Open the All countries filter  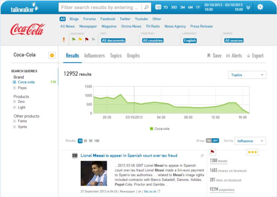[153, 41]
